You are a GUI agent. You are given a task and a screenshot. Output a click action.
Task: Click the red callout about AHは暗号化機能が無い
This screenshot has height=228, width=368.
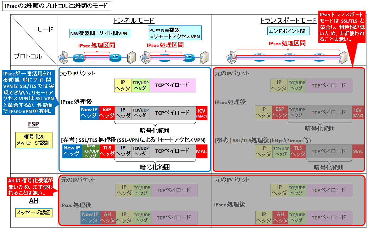pos(30,187)
